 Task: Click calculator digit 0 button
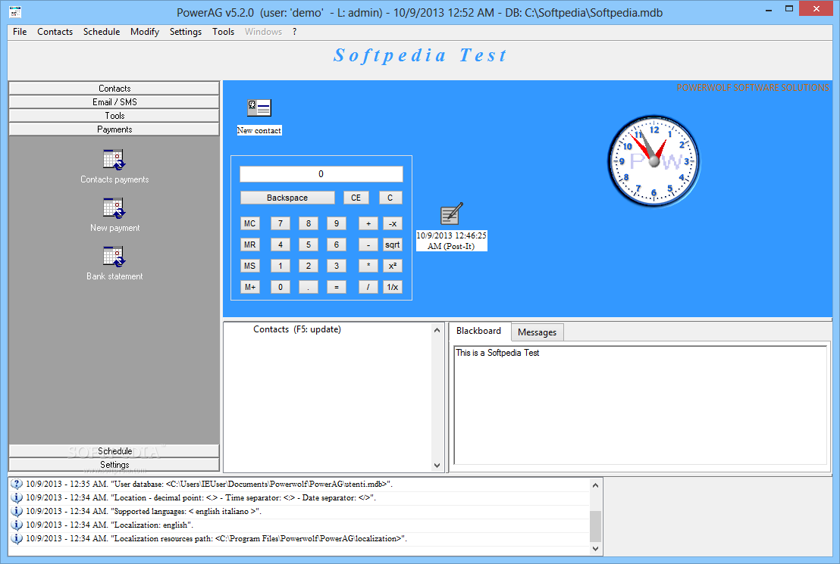point(281,287)
